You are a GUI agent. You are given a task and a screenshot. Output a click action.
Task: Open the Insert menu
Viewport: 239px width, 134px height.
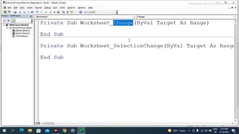pyautogui.click(x=30, y=7)
